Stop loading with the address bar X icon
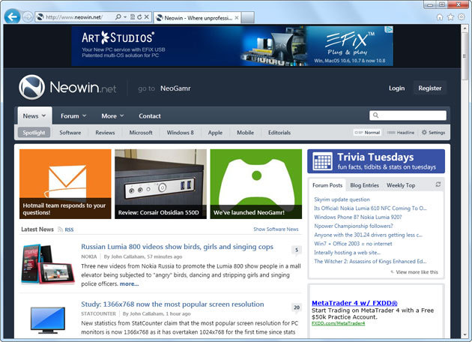 click(146, 17)
